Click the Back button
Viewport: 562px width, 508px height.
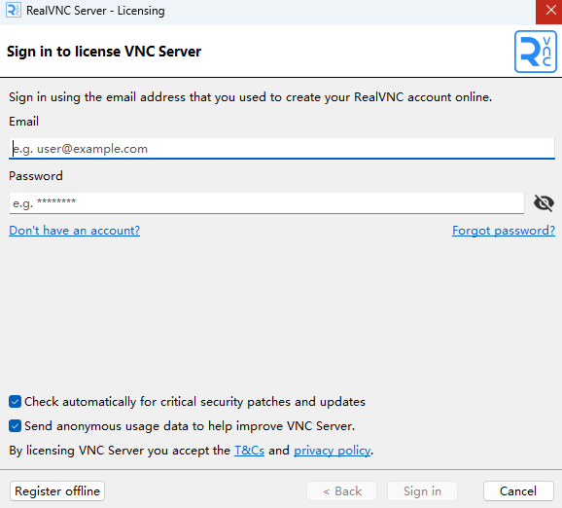[342, 490]
